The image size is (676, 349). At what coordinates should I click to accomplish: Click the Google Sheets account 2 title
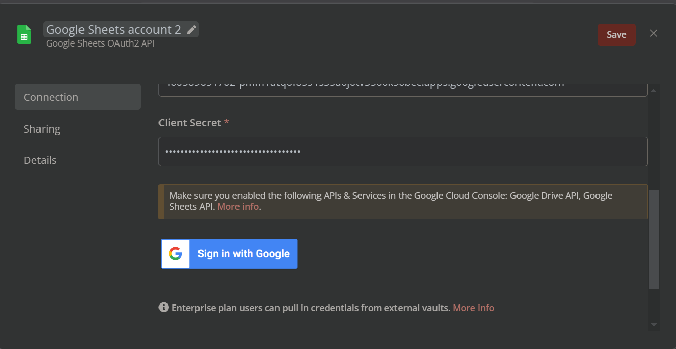(113, 30)
